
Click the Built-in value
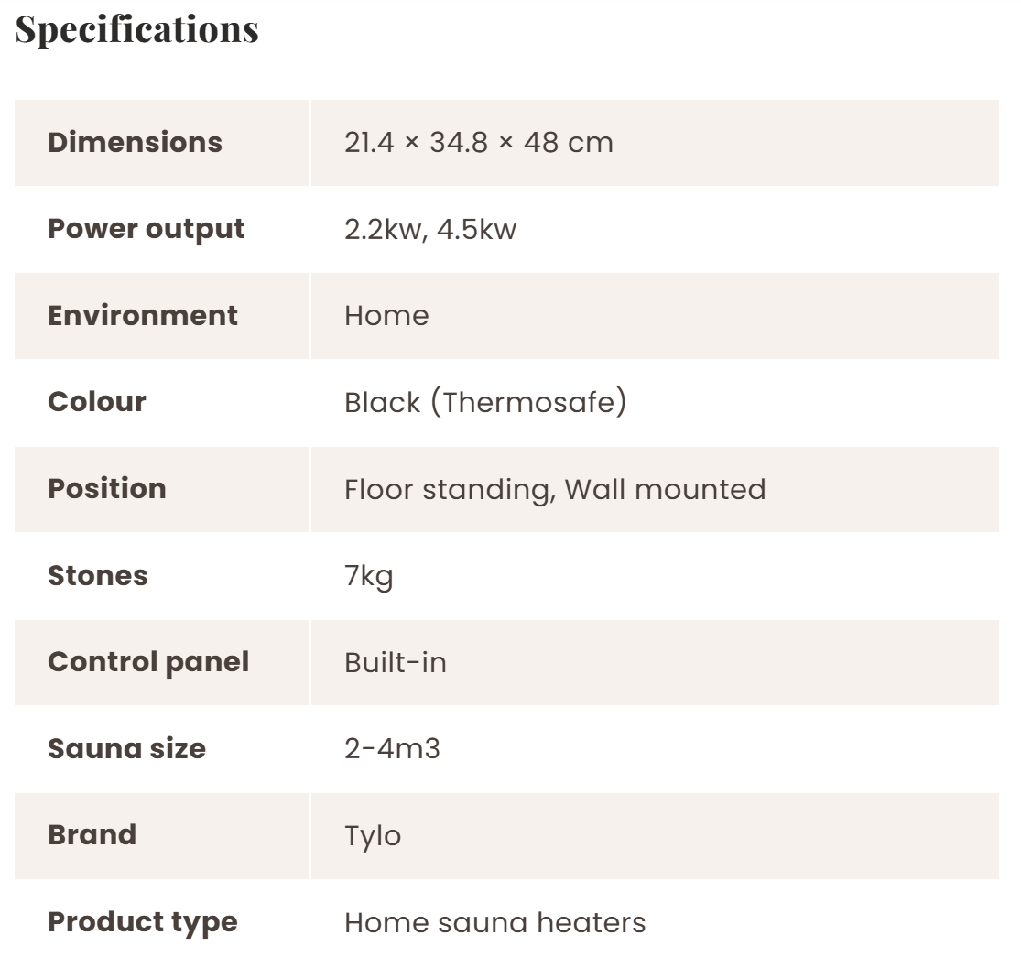coord(395,662)
